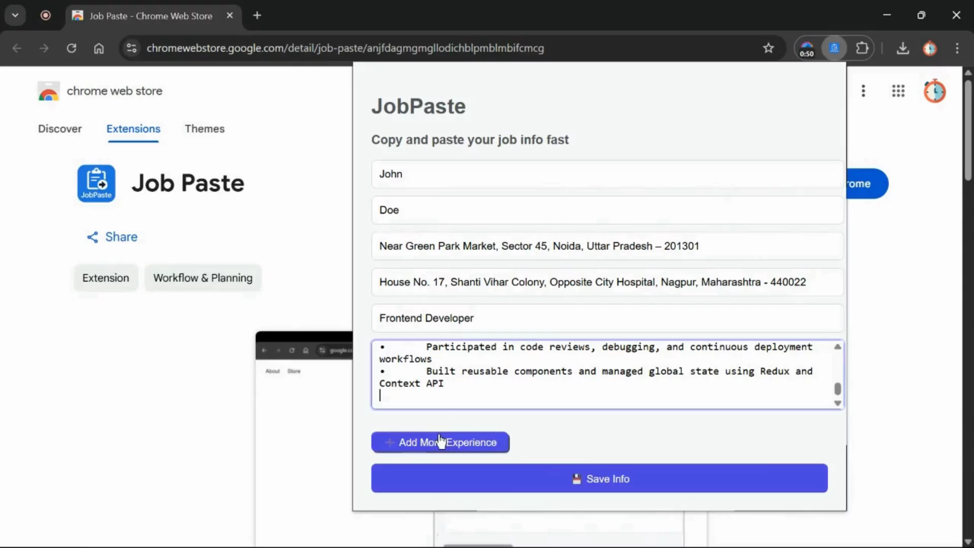The image size is (974, 548).
Task: Open Chrome's three-dot menu
Action: click(958, 48)
